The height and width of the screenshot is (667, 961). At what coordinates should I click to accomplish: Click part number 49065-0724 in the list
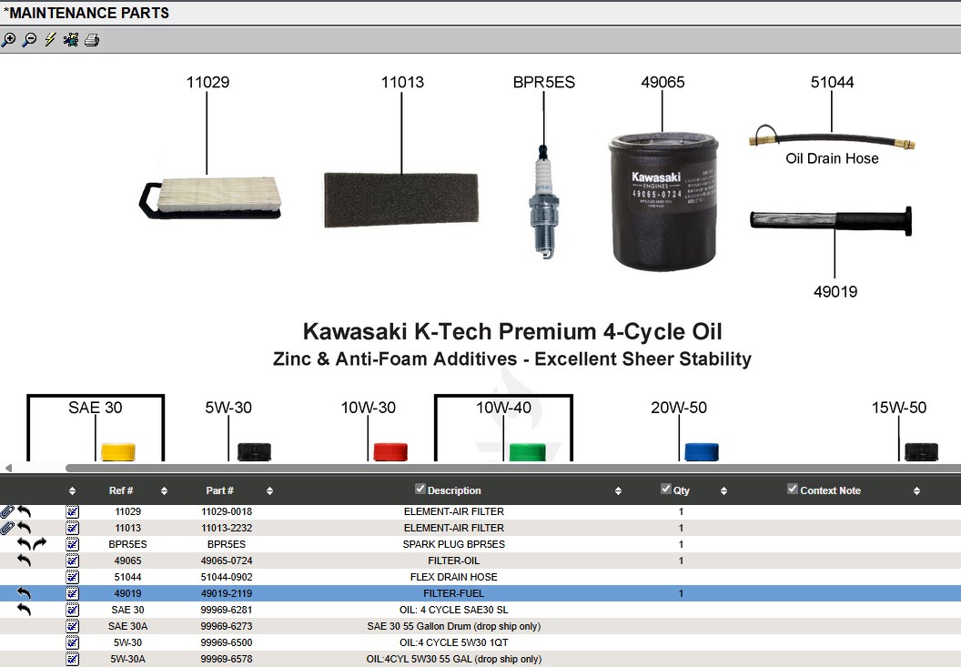pyautogui.click(x=227, y=561)
